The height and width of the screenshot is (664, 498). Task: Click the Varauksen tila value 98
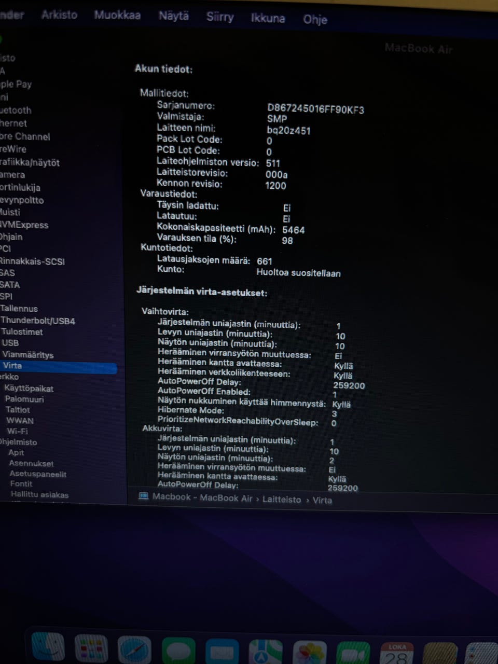(287, 240)
